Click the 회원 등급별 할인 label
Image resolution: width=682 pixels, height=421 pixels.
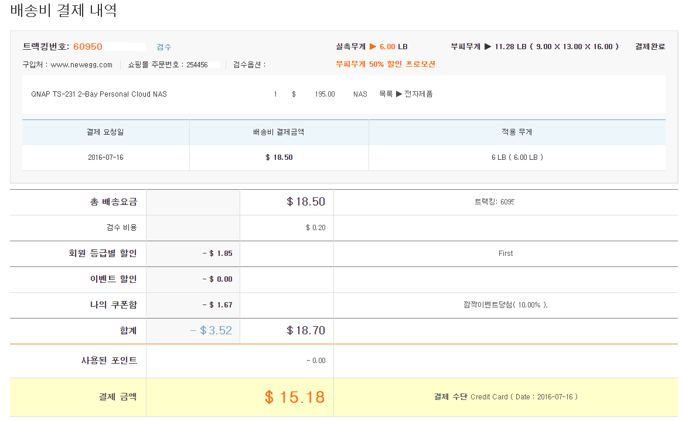point(103,254)
